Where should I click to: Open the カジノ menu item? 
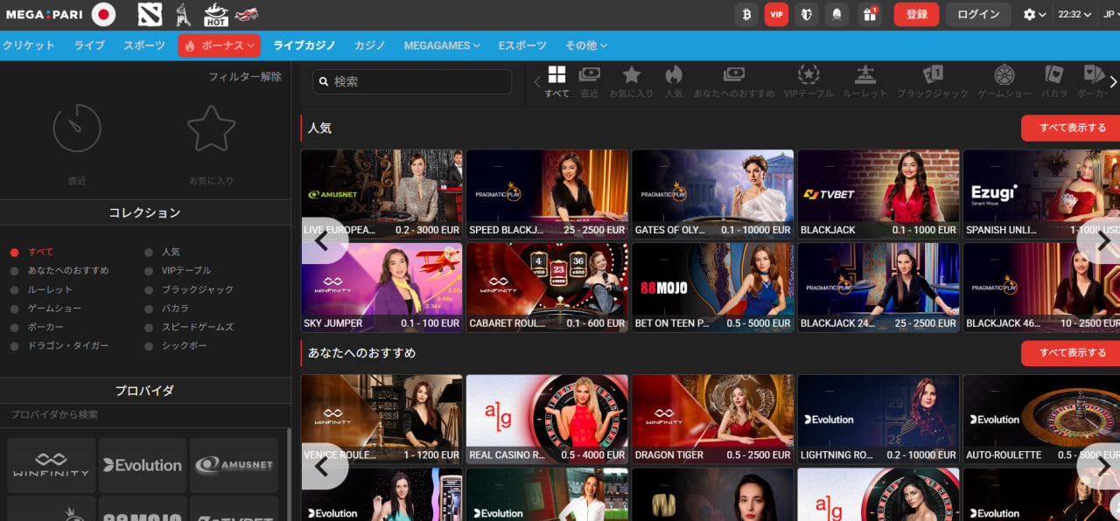click(370, 45)
